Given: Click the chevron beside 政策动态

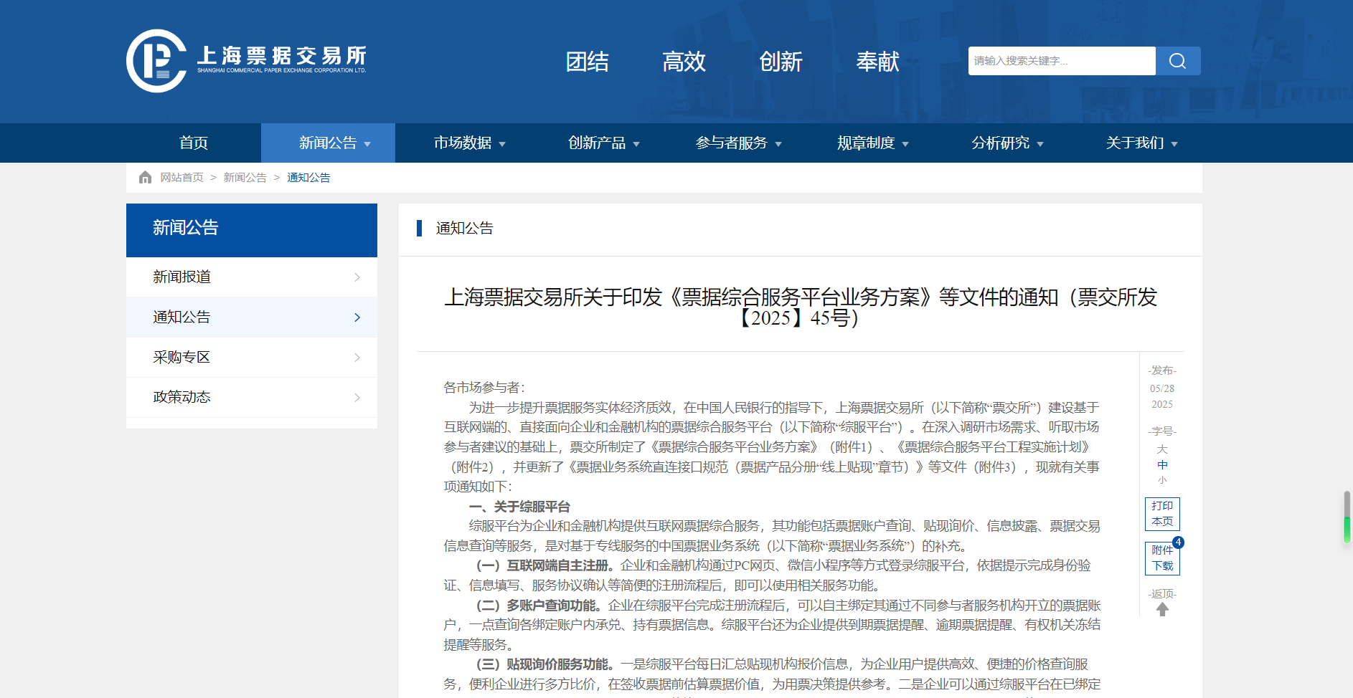Looking at the screenshot, I should coord(357,398).
